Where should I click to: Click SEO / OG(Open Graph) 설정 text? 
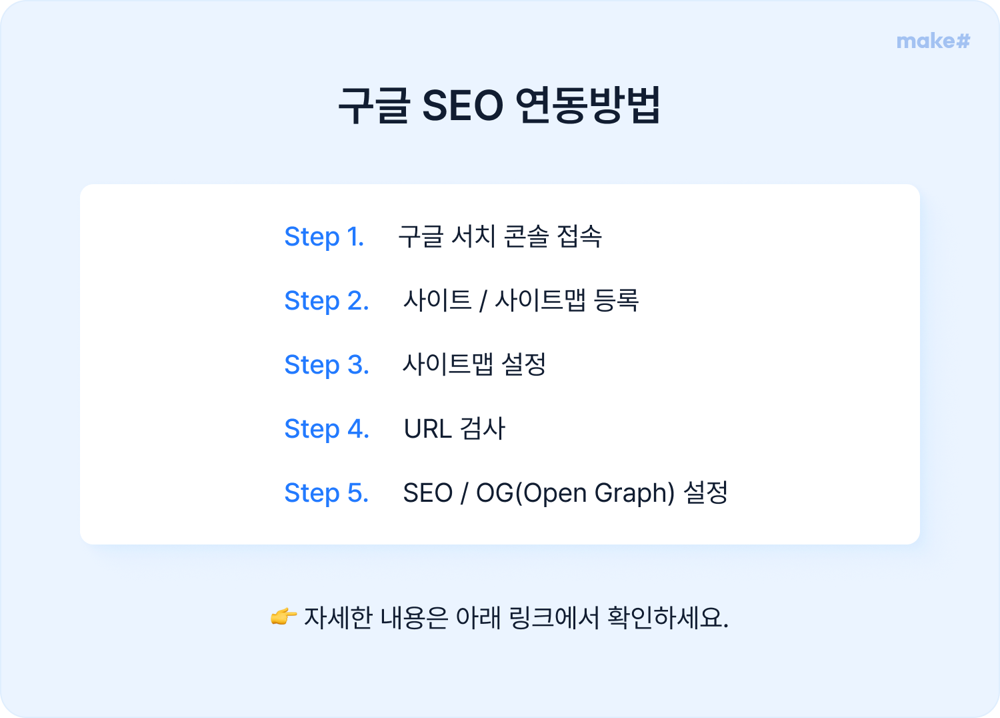click(565, 493)
